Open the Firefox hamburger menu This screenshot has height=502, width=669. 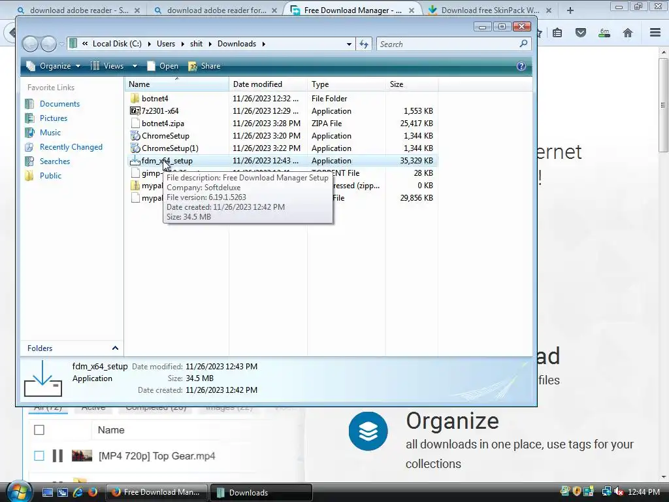pyautogui.click(x=655, y=33)
